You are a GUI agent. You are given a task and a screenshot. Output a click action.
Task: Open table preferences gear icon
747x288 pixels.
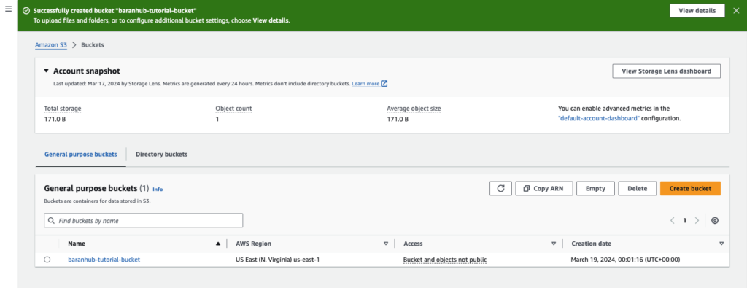tap(715, 221)
